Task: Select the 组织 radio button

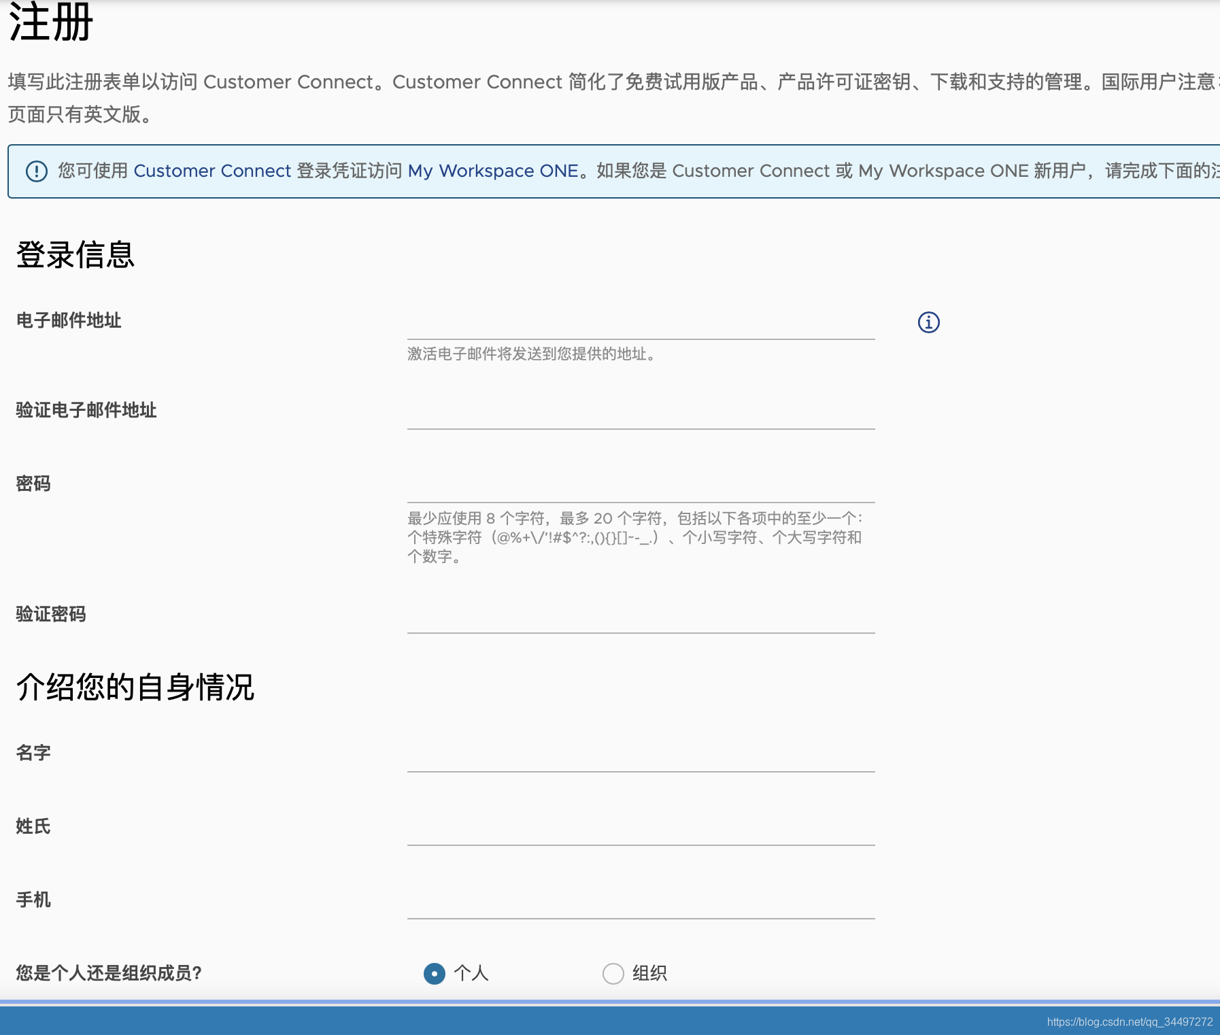Action: pos(613,974)
